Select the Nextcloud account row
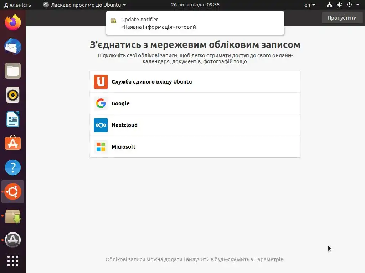 [195, 125]
